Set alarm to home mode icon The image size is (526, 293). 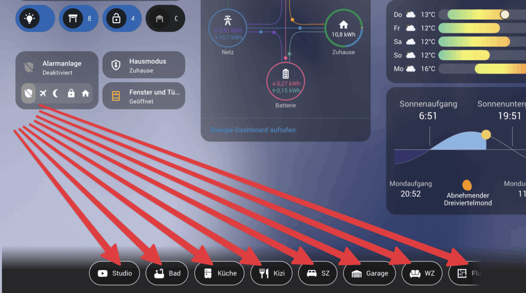(85, 93)
